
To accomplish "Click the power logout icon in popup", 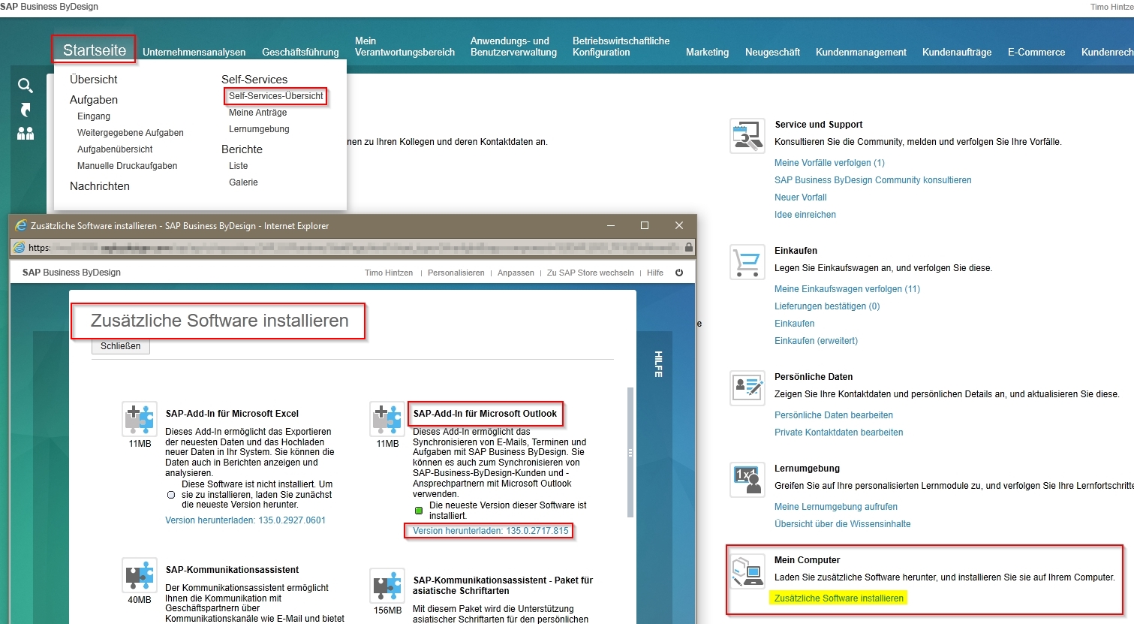I will click(x=679, y=273).
